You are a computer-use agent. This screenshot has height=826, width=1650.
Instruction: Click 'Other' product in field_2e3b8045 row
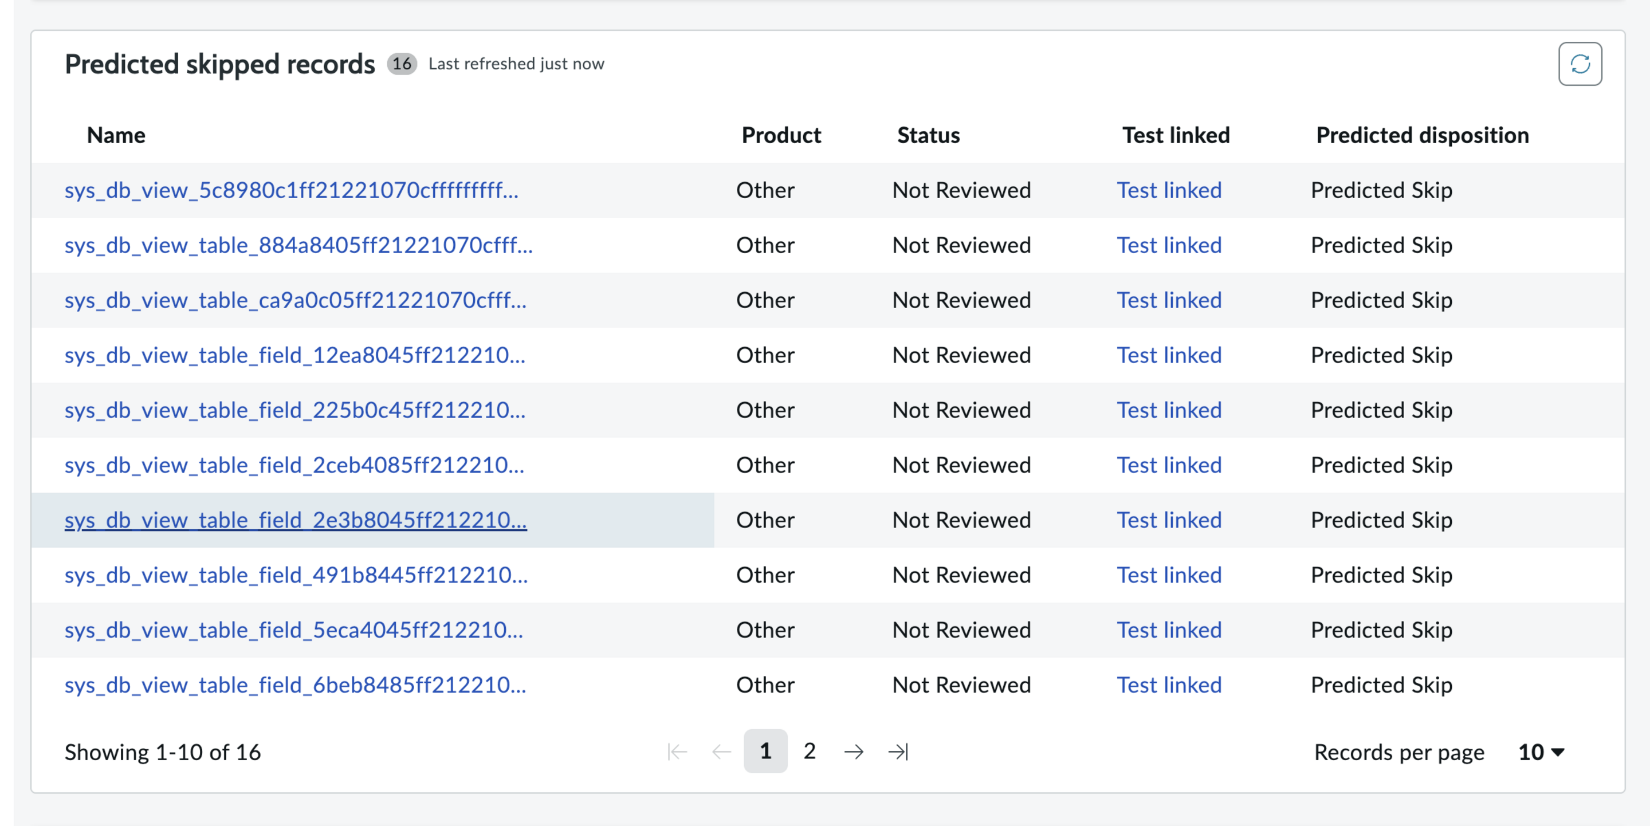765,520
